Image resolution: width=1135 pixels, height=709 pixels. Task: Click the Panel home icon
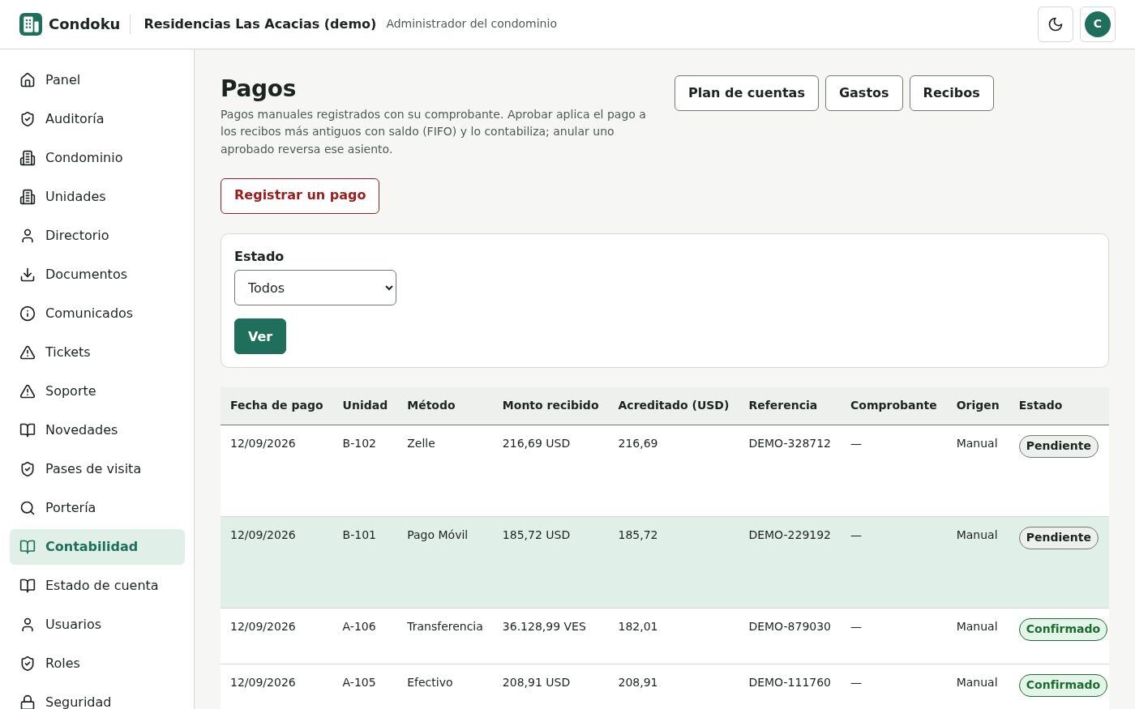28,79
